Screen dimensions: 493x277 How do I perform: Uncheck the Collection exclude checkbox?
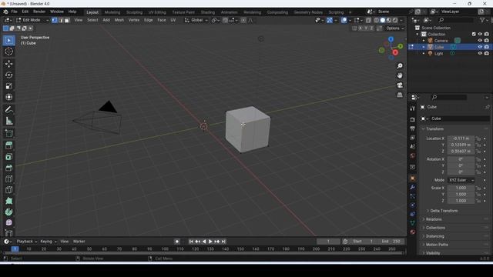(474, 34)
